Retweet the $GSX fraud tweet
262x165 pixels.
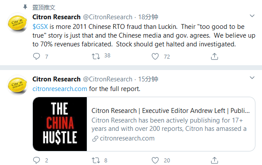coord(96,56)
